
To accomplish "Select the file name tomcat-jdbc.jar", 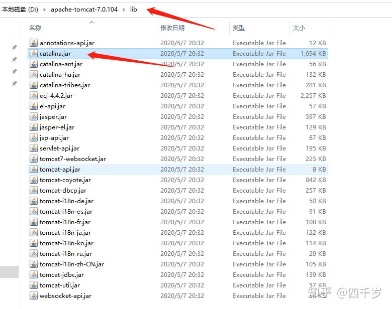I will (x=62, y=274).
